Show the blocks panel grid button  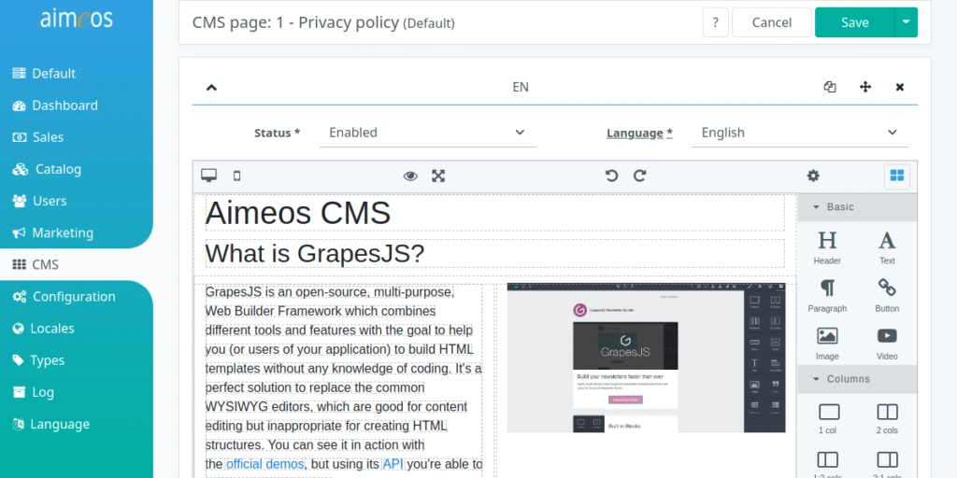click(x=897, y=176)
